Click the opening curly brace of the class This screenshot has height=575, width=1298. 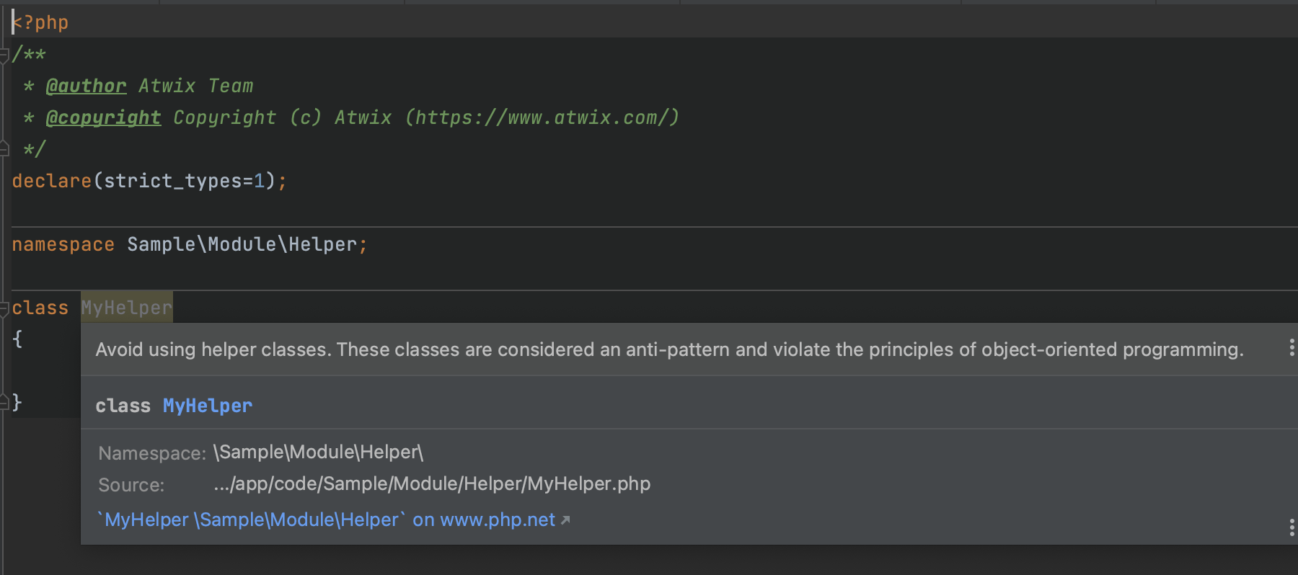tap(18, 339)
